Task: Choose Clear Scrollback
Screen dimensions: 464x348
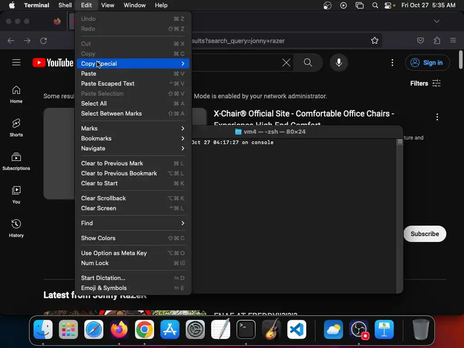Action: pyautogui.click(x=133, y=198)
